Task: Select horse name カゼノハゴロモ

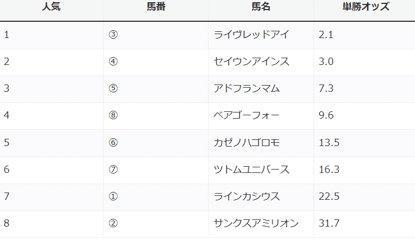Action: click(x=247, y=143)
